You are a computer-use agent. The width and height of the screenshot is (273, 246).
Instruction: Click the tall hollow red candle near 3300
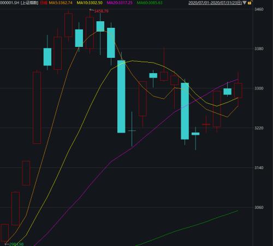(x=217, y=109)
